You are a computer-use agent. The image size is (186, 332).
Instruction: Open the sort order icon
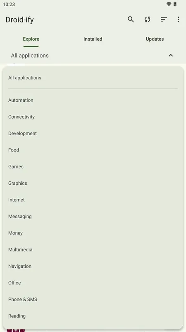(164, 20)
